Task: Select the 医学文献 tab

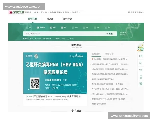Action: tap(32, 19)
